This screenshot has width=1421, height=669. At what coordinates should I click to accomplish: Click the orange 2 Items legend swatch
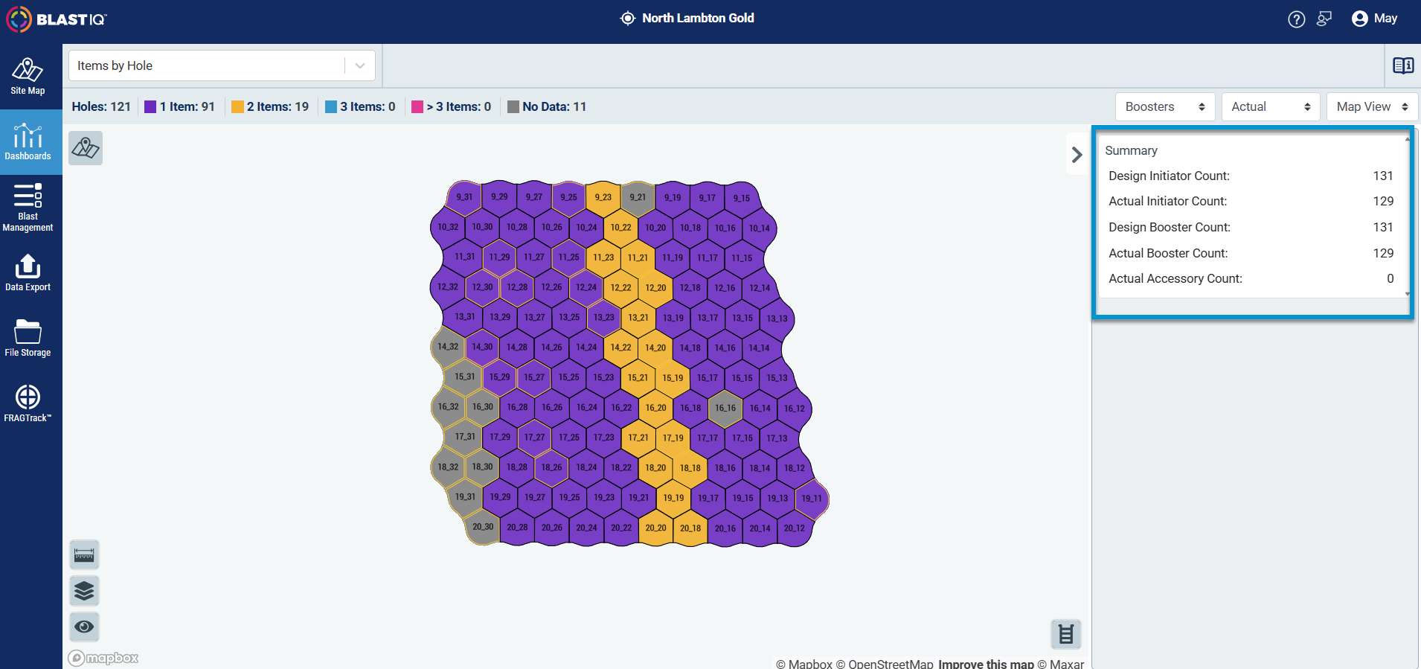point(237,107)
